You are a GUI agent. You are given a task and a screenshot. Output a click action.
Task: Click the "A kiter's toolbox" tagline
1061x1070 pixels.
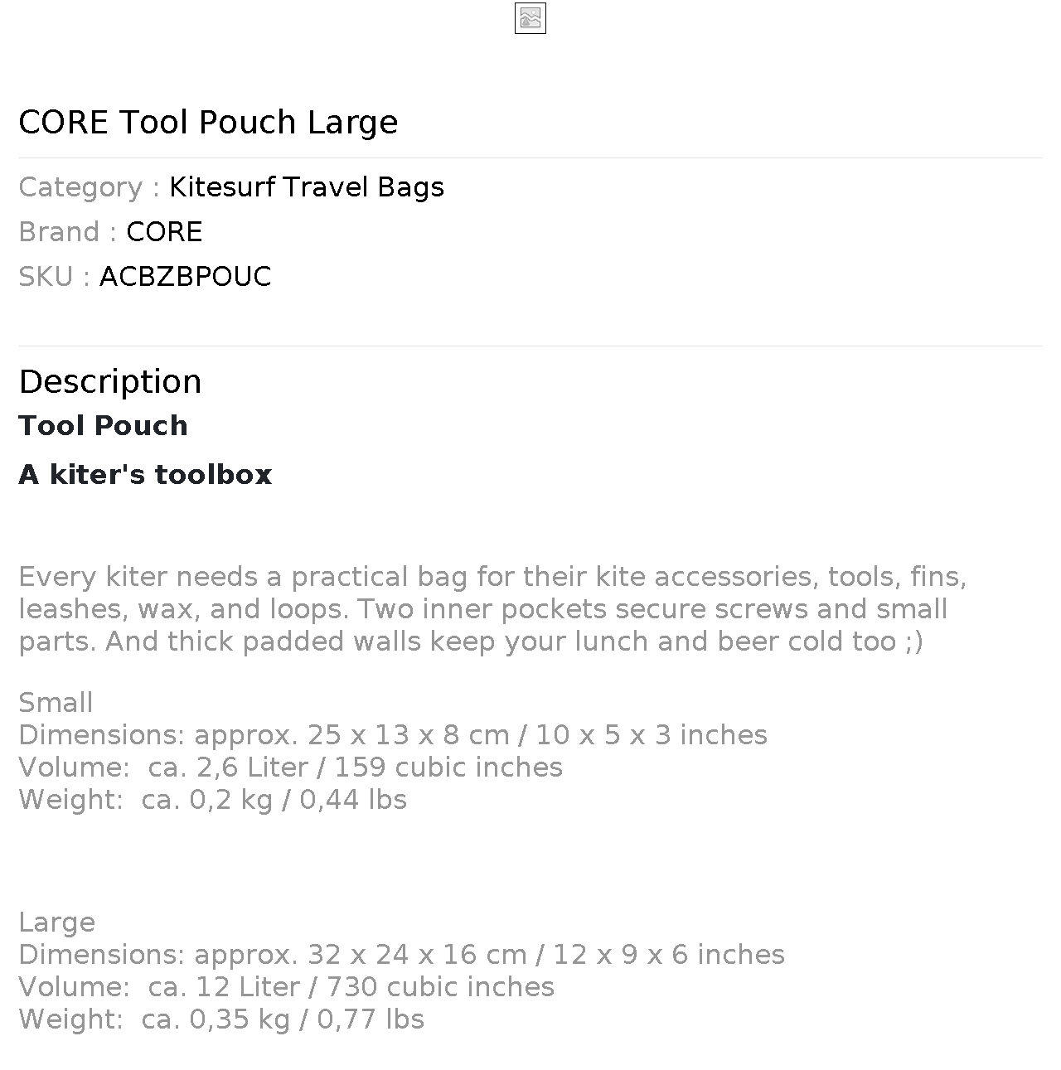(145, 475)
